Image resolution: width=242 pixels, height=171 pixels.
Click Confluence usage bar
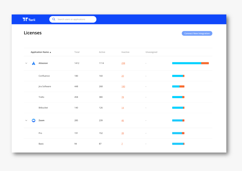click(178, 76)
